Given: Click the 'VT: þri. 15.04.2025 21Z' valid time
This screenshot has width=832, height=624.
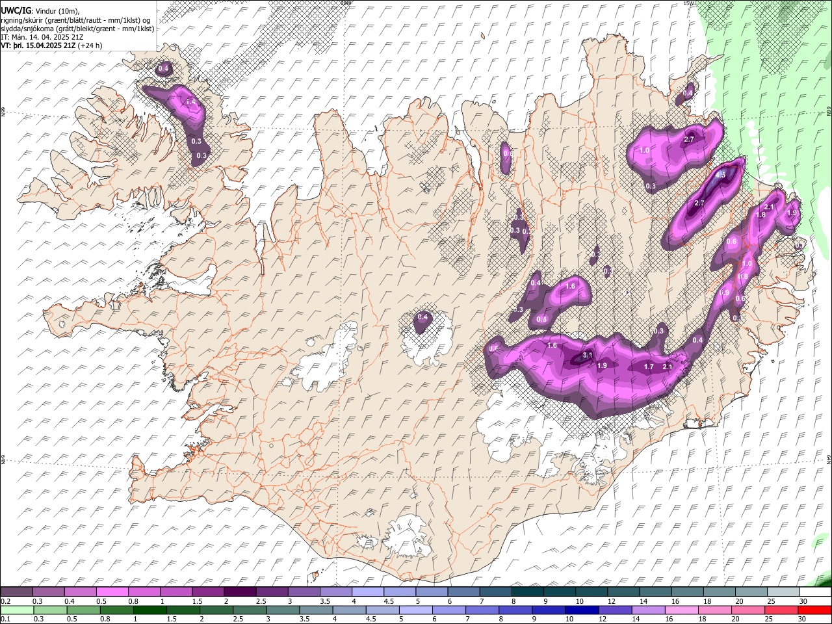Looking at the screenshot, I should click(38, 45).
